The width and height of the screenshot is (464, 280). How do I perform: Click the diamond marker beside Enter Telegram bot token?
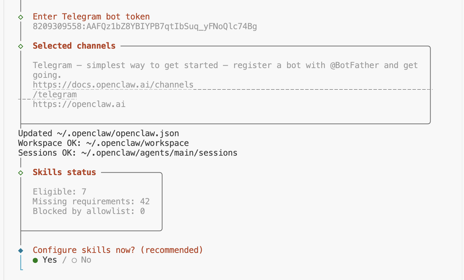coord(21,17)
